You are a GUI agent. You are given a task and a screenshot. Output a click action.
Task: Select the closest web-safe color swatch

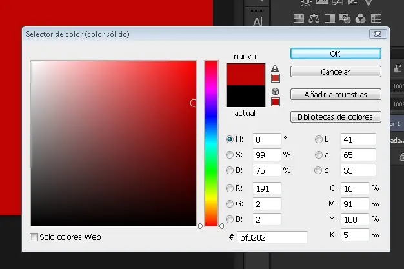pos(276,102)
